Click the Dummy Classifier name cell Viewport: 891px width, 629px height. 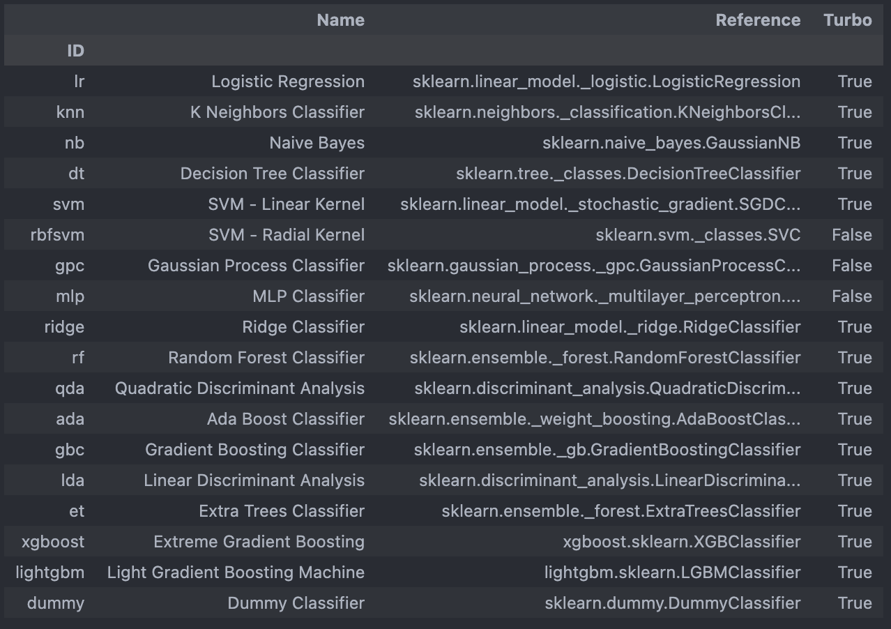coord(296,603)
